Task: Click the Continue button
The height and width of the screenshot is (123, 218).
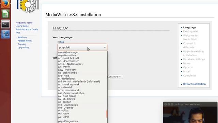Action: coord(115,77)
